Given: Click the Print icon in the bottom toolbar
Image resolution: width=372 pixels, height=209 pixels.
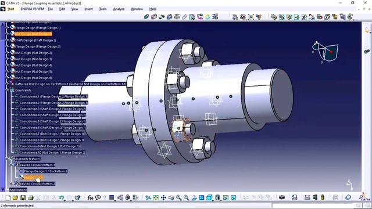Looking at the screenshot, I should pyautogui.click(x=31, y=197).
